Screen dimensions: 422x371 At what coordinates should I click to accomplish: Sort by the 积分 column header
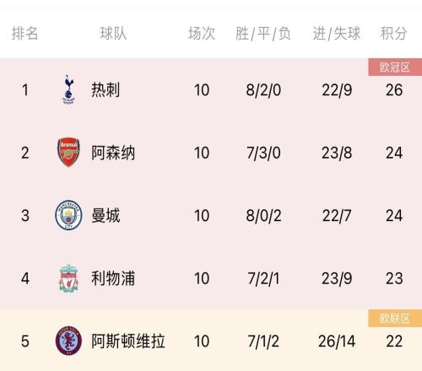click(394, 34)
